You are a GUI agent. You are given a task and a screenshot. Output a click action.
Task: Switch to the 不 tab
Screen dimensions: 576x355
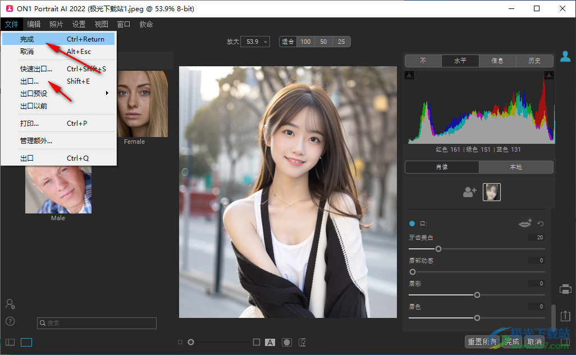[423, 61]
